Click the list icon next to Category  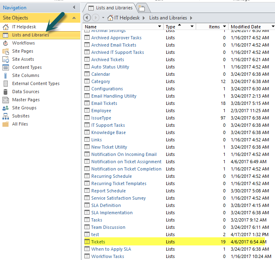pos(87,81)
